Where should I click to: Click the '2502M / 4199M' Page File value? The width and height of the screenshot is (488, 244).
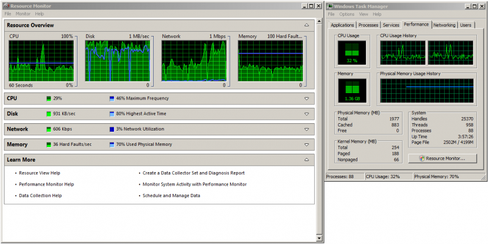click(458, 143)
